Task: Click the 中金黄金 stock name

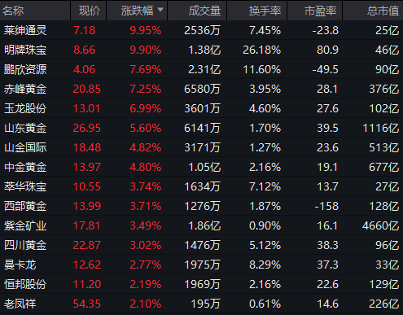Action: (25, 167)
